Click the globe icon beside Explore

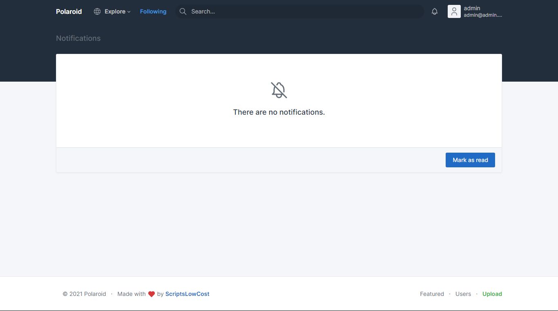[x=97, y=11]
